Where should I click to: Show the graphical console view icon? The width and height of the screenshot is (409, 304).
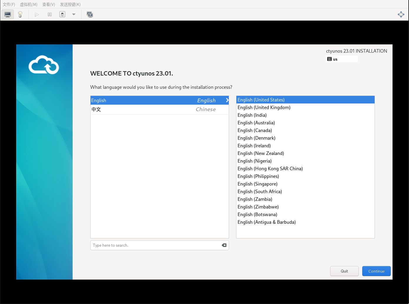8,14
